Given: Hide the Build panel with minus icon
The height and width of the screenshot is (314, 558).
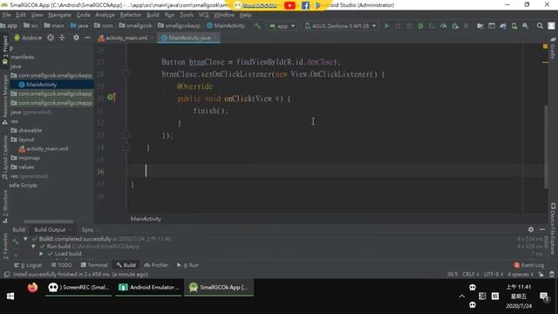Looking at the screenshot, I should [542, 229].
